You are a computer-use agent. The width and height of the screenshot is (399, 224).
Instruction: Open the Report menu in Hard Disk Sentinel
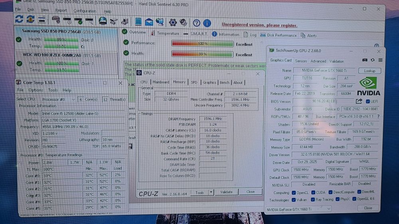pos(61,10)
